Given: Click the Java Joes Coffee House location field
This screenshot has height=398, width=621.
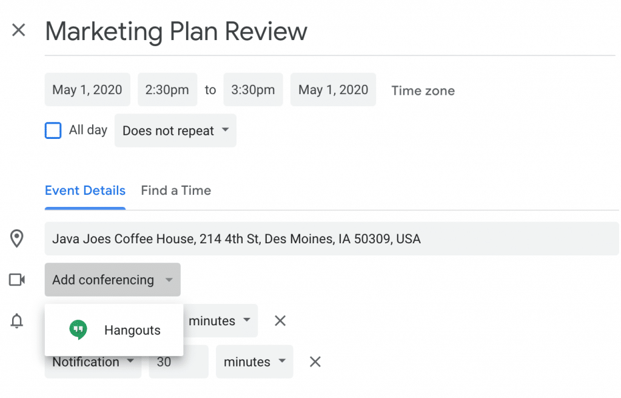Looking at the screenshot, I should tap(331, 238).
